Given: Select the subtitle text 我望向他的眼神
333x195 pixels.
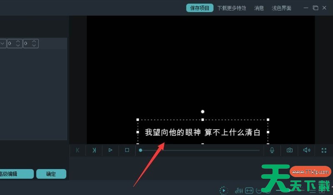Looking at the screenshot, I should point(173,132).
